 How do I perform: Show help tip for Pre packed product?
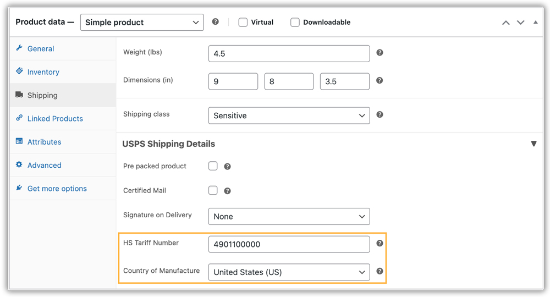coord(227,167)
